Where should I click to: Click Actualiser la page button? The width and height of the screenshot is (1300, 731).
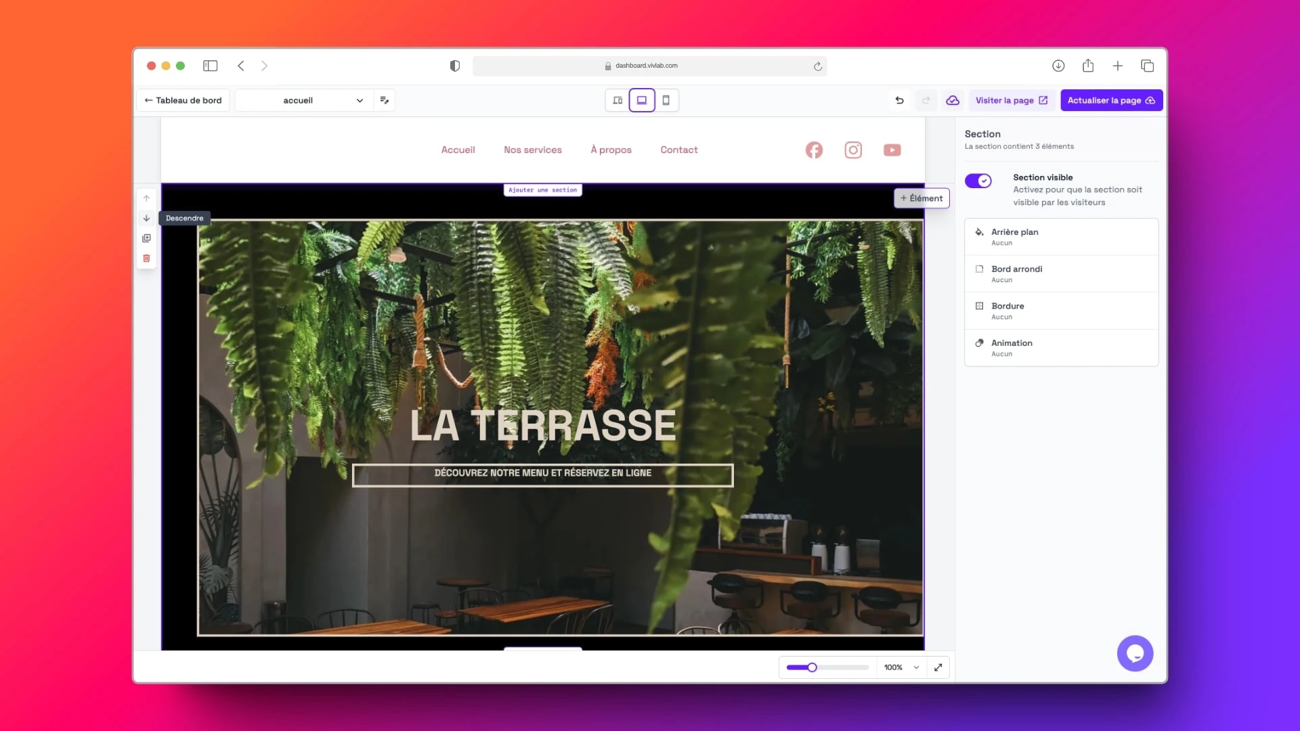[x=1112, y=100]
